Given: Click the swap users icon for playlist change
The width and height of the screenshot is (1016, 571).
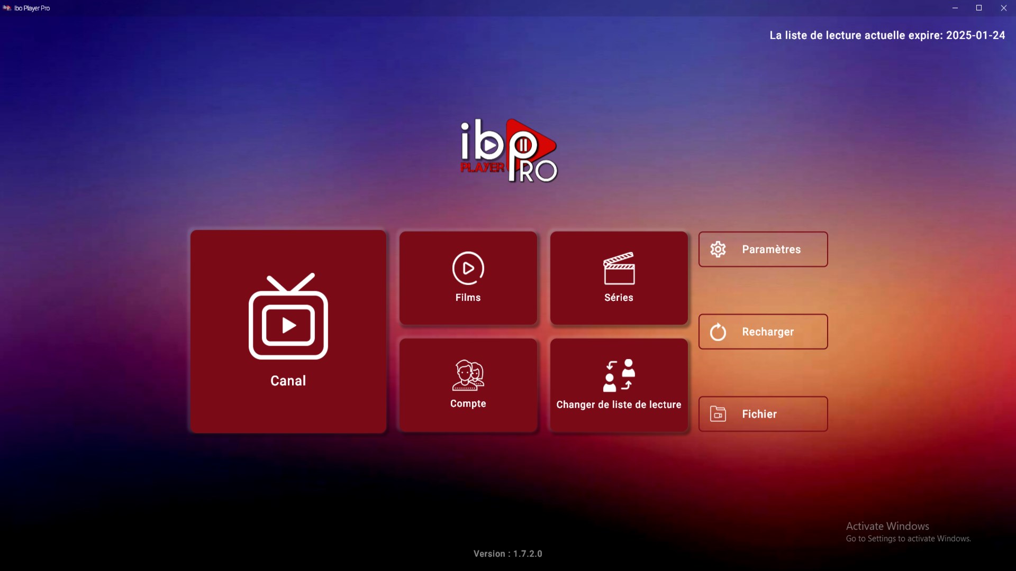Looking at the screenshot, I should tap(619, 375).
